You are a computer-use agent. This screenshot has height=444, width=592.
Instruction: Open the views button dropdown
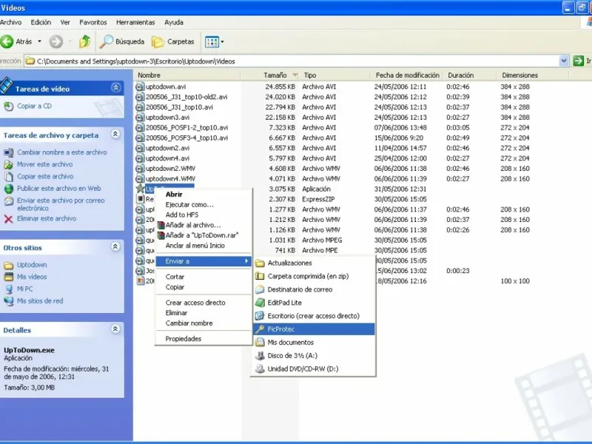222,42
